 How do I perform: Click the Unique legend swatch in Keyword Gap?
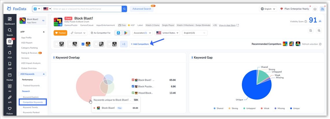click(x=291, y=109)
